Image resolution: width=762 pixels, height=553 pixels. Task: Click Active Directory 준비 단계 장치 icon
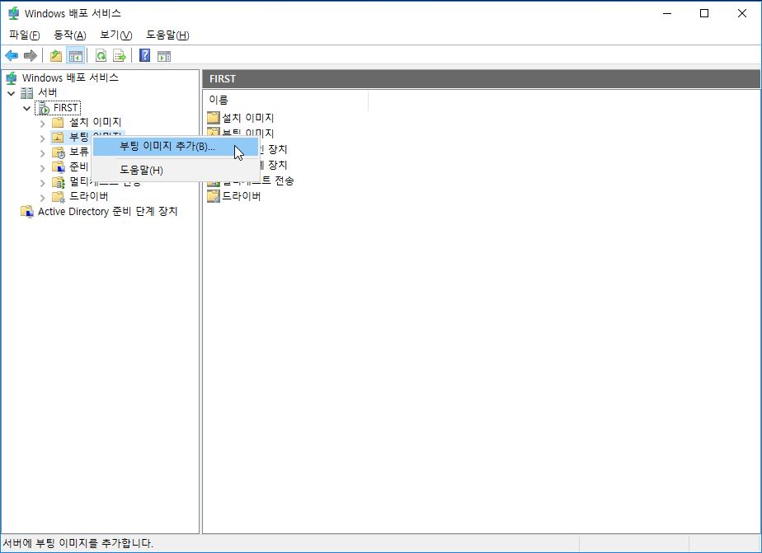tap(27, 212)
